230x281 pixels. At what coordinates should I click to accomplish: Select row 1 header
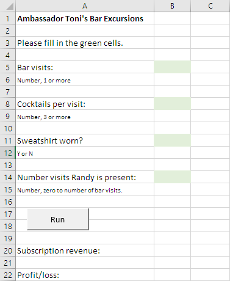8,18
